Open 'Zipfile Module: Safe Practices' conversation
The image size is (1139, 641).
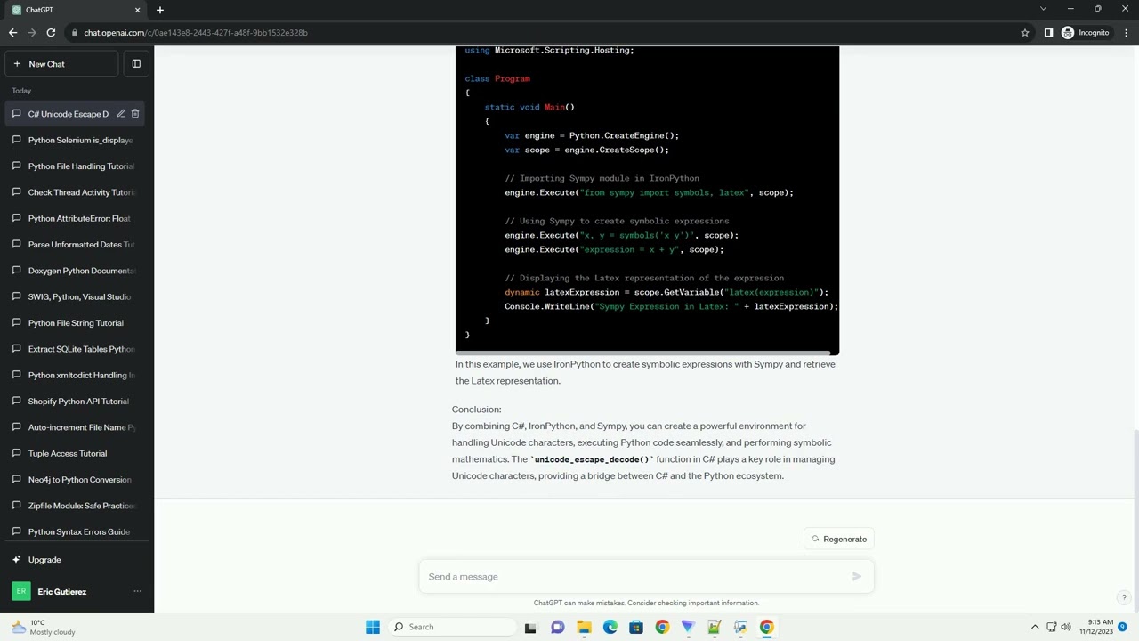pyautogui.click(x=77, y=506)
